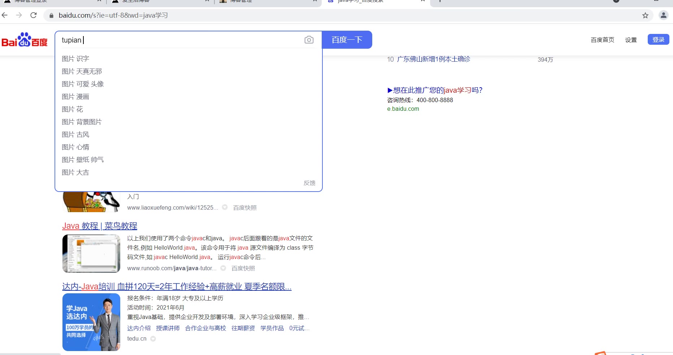Choose suggestion 图片 大吉
The image size is (673, 355).
tap(188, 172)
